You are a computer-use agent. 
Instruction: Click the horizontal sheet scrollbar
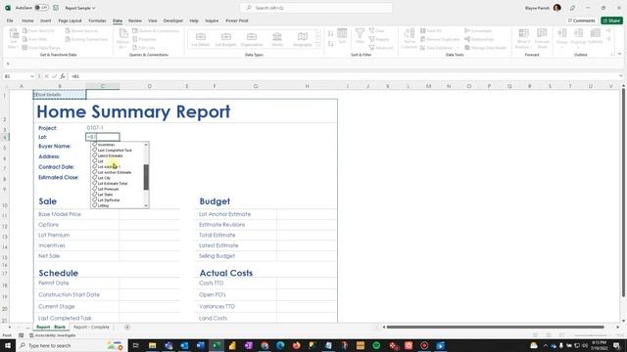pyautogui.click(x=495, y=327)
